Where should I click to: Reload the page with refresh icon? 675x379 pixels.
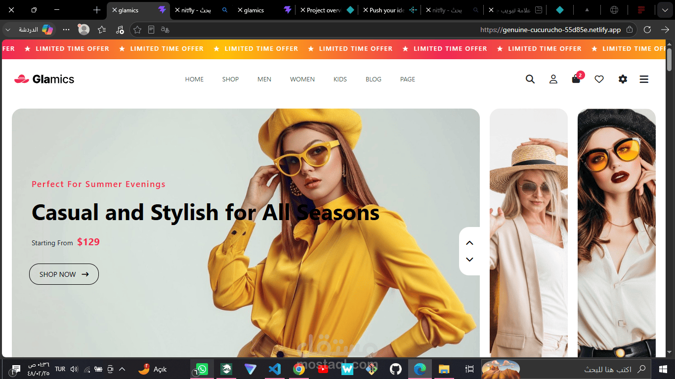[x=647, y=30]
